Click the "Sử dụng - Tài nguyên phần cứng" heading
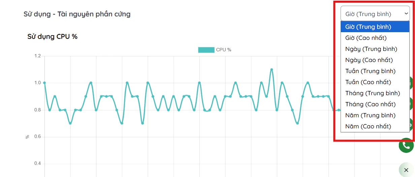This screenshot has width=415, height=177. (x=77, y=14)
